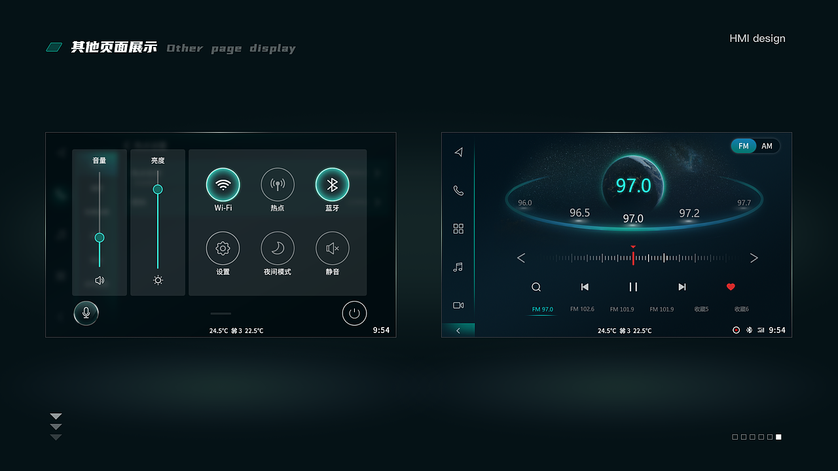Select FM 101.9 preset beside FM 102.6
The width and height of the screenshot is (838, 471).
click(x=622, y=309)
